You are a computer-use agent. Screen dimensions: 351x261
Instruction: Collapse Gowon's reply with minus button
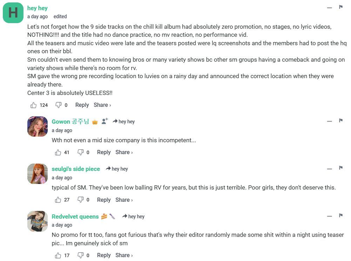329,122
